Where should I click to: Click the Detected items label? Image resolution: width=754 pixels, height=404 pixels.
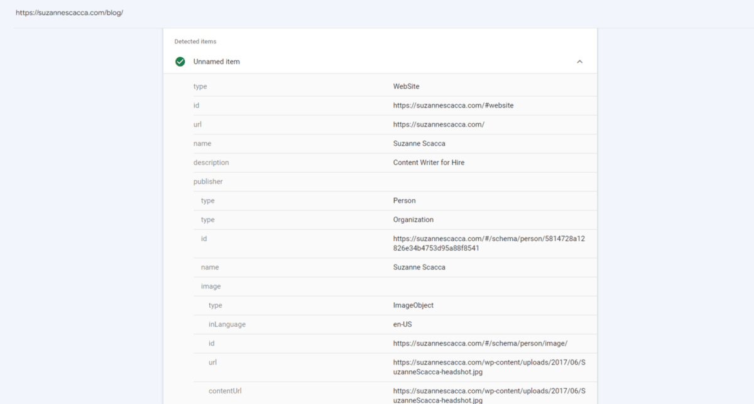tap(195, 41)
